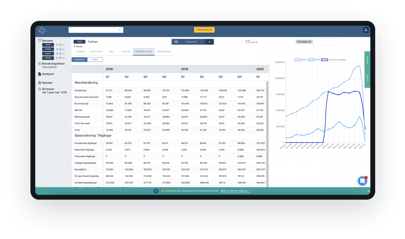Open the report icon beside MCAP ticker
The image size is (405, 239).
(x=60, y=54)
